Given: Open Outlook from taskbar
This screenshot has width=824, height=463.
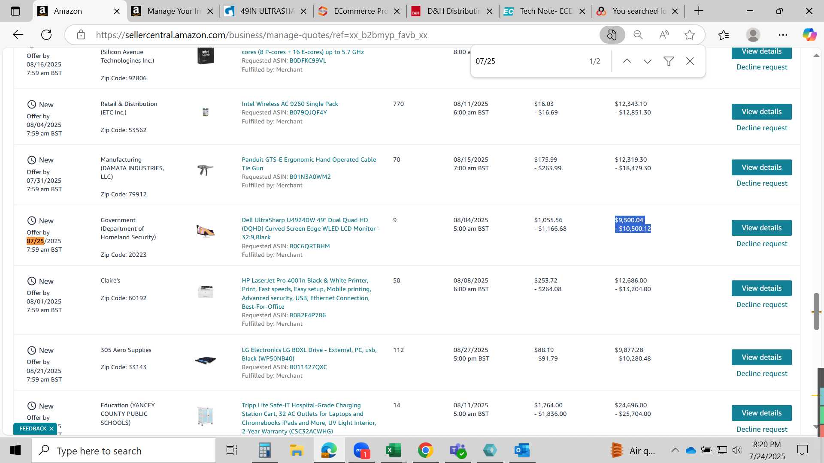Looking at the screenshot, I should [522, 451].
